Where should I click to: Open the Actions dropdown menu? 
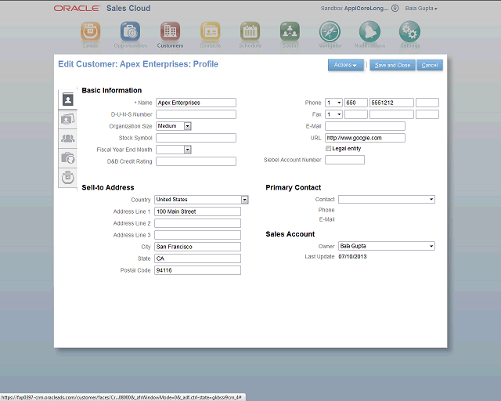pos(346,65)
